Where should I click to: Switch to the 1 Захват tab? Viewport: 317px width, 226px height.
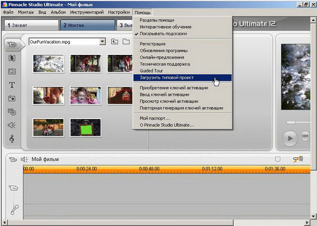point(32,25)
